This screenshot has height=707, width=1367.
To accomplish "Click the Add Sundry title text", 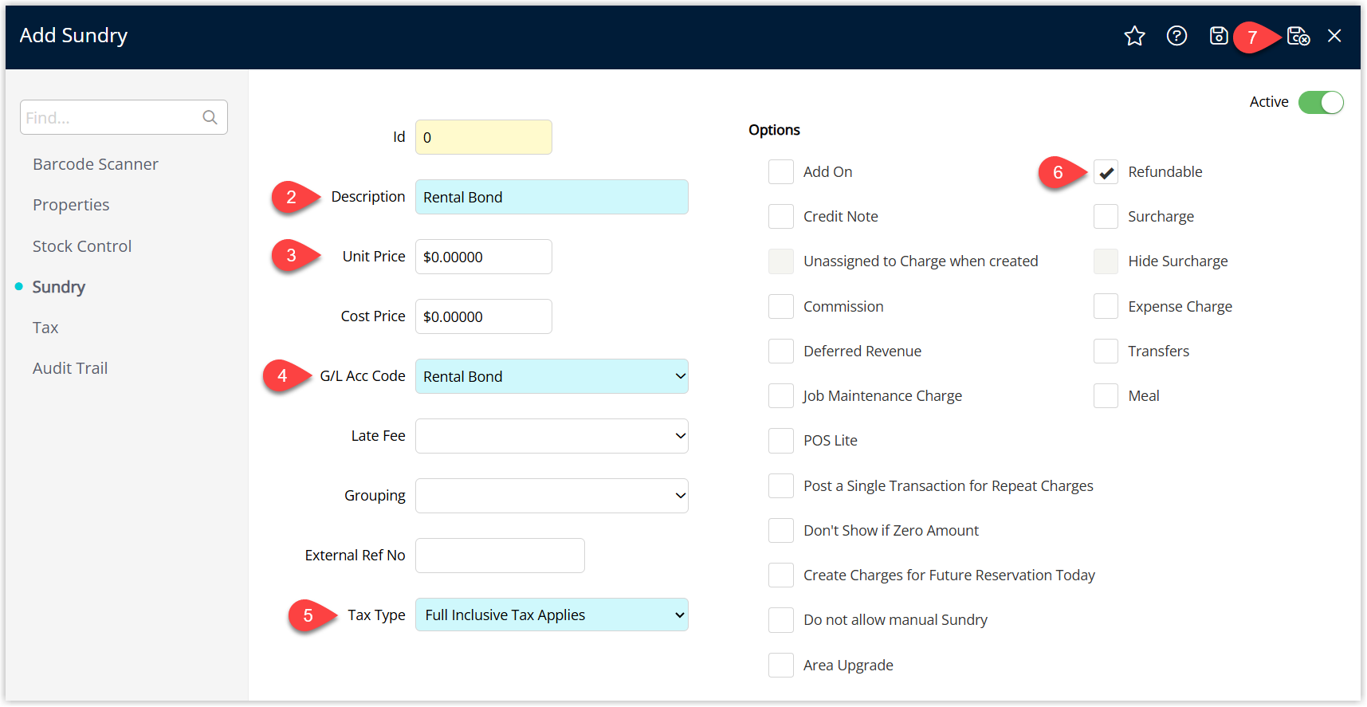I will click(73, 36).
